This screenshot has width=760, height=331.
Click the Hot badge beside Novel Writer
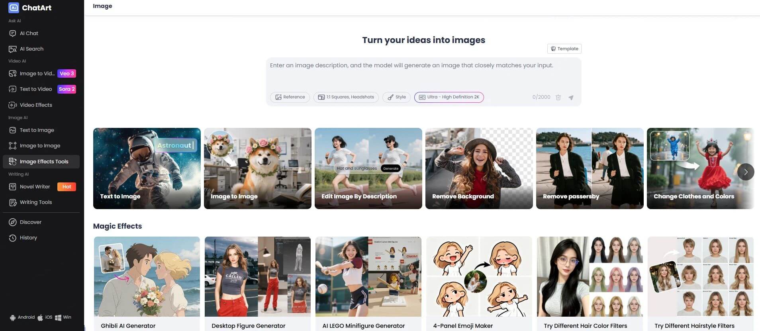(67, 187)
